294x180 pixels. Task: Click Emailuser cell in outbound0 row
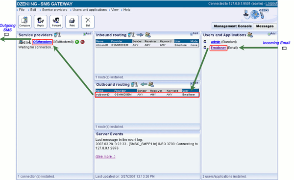189,95
